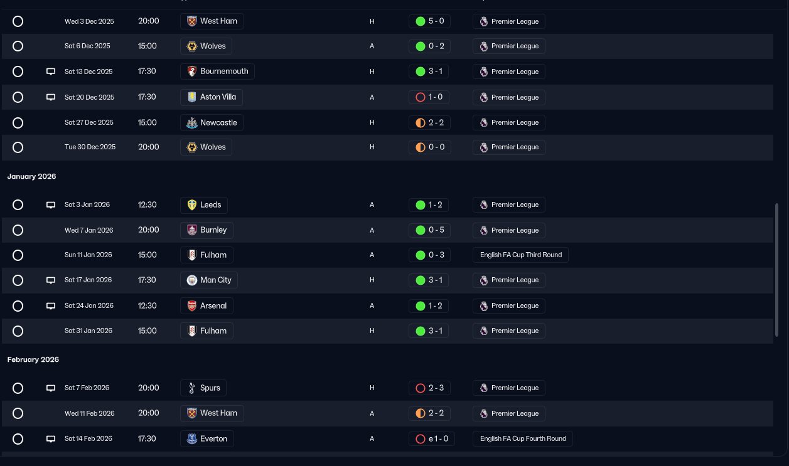
Task: Click the Aston Villa crest icon
Action: tap(192, 97)
